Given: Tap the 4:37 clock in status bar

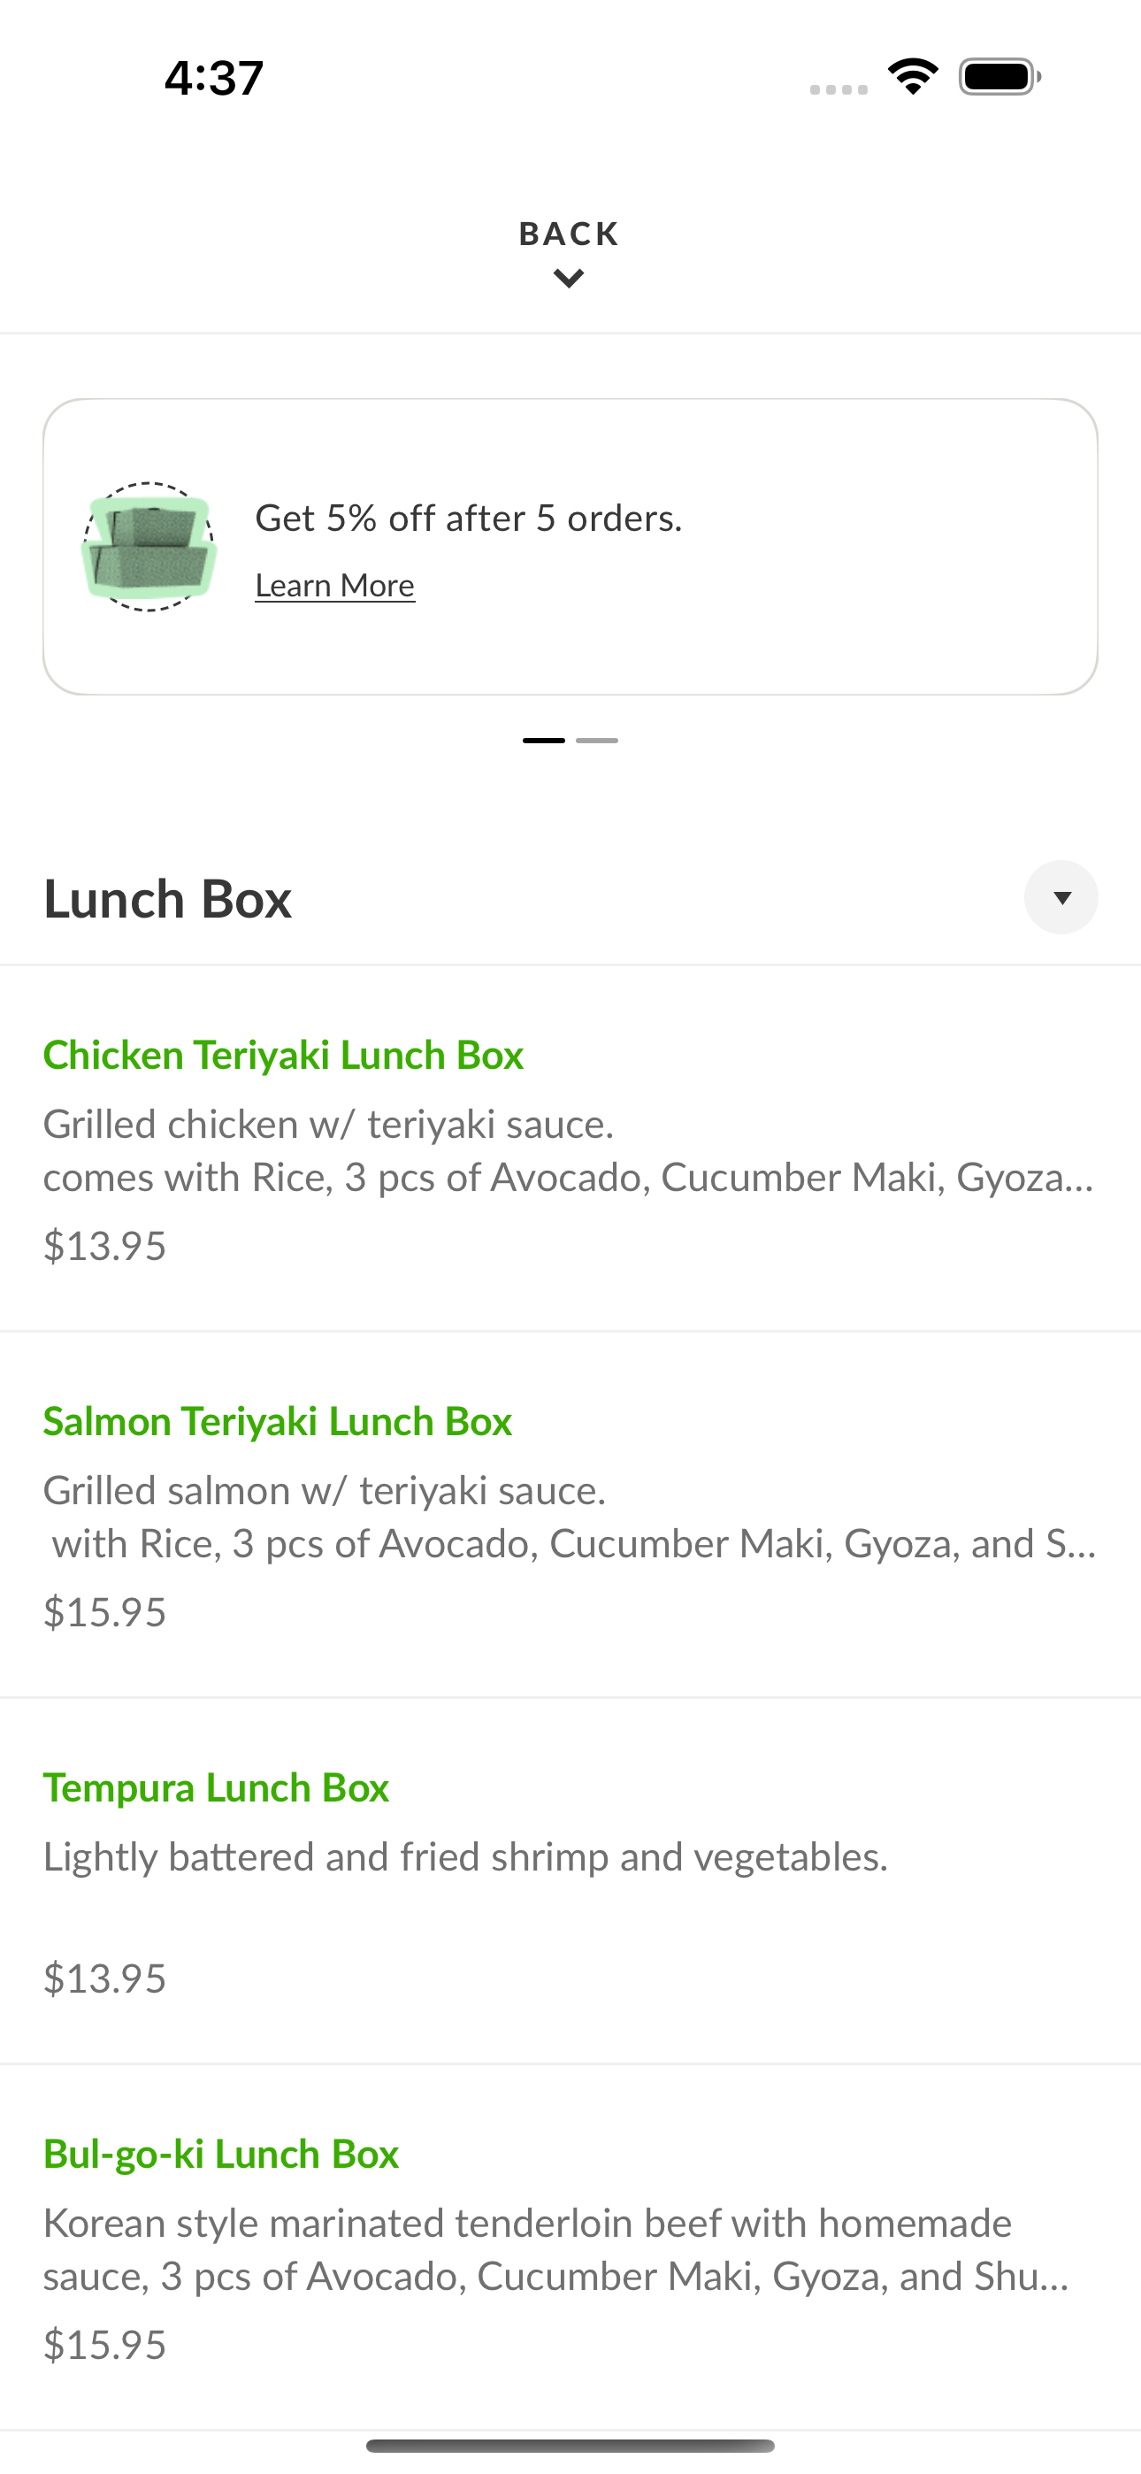Looking at the screenshot, I should coord(214,78).
